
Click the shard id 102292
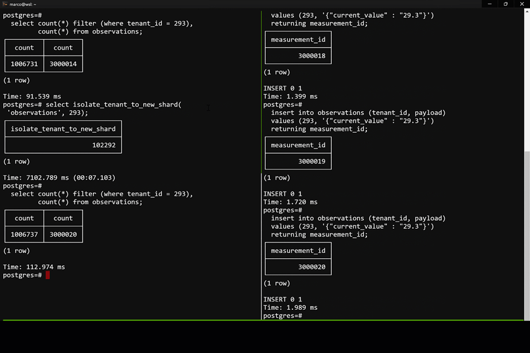click(x=104, y=145)
